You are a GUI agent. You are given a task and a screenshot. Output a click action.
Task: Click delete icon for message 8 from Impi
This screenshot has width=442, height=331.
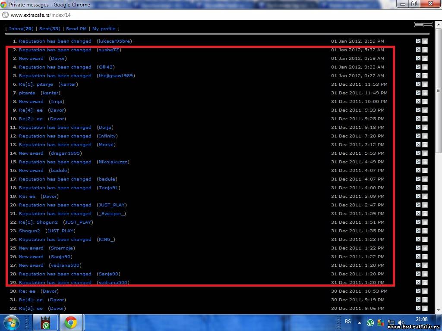[x=418, y=102]
